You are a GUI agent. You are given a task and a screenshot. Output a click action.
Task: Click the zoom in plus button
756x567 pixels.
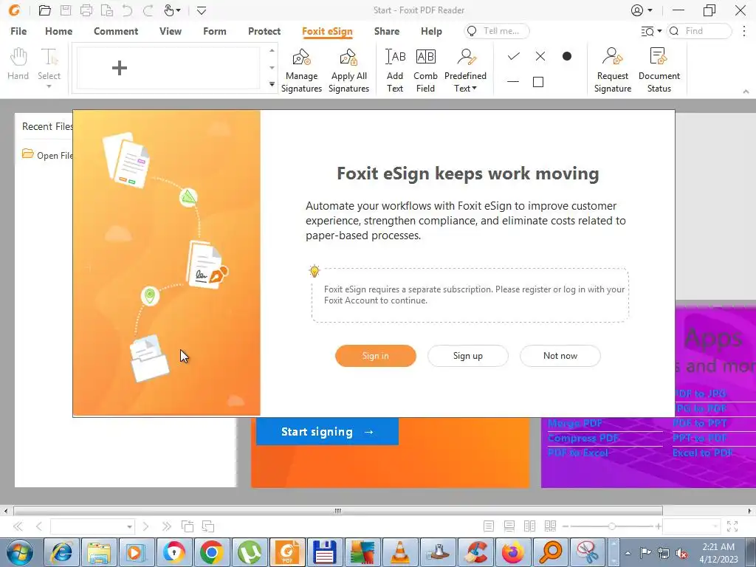(x=658, y=526)
